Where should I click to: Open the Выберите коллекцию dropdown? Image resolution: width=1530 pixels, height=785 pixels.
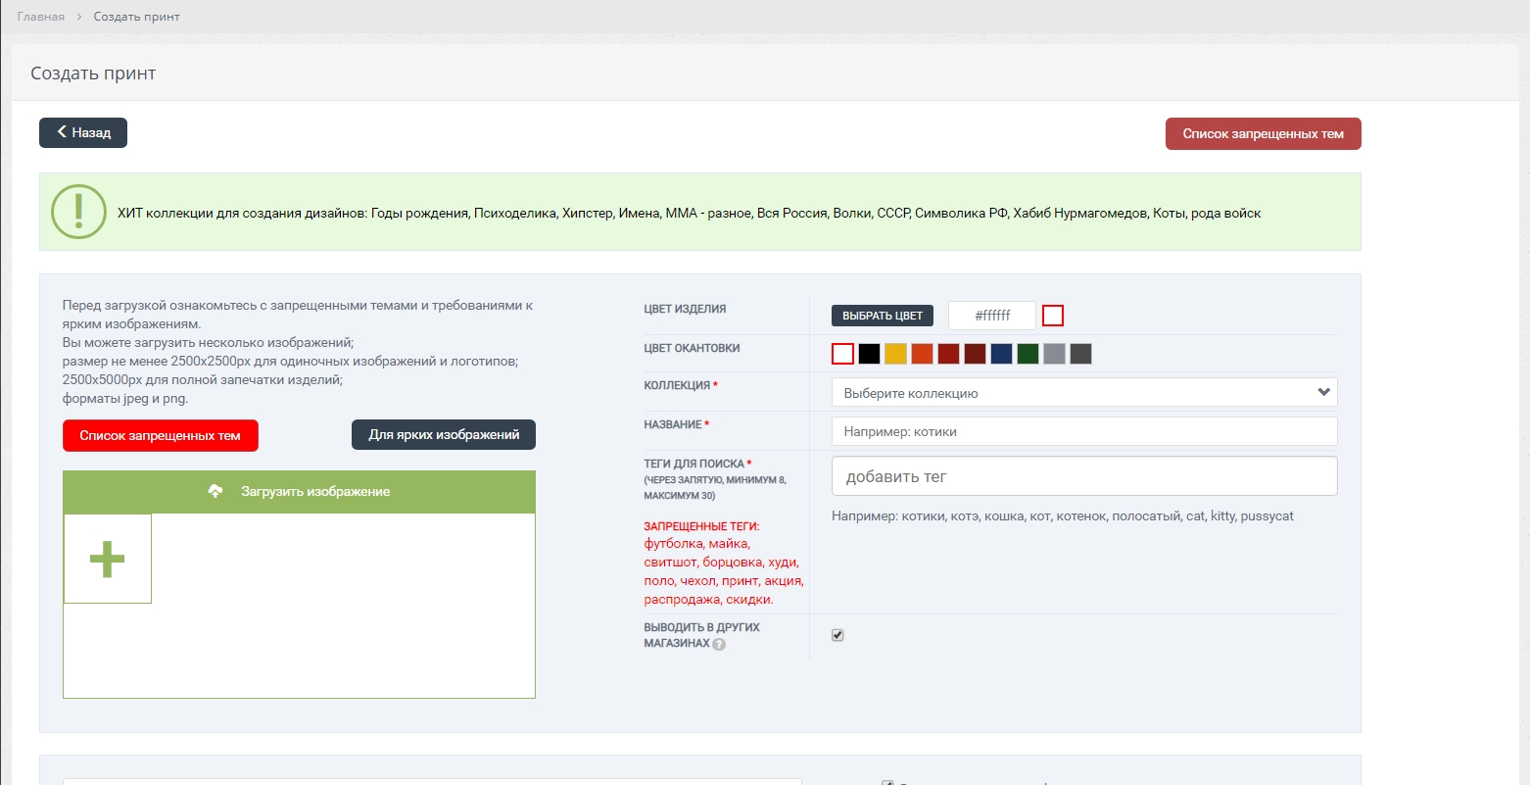1084,393
